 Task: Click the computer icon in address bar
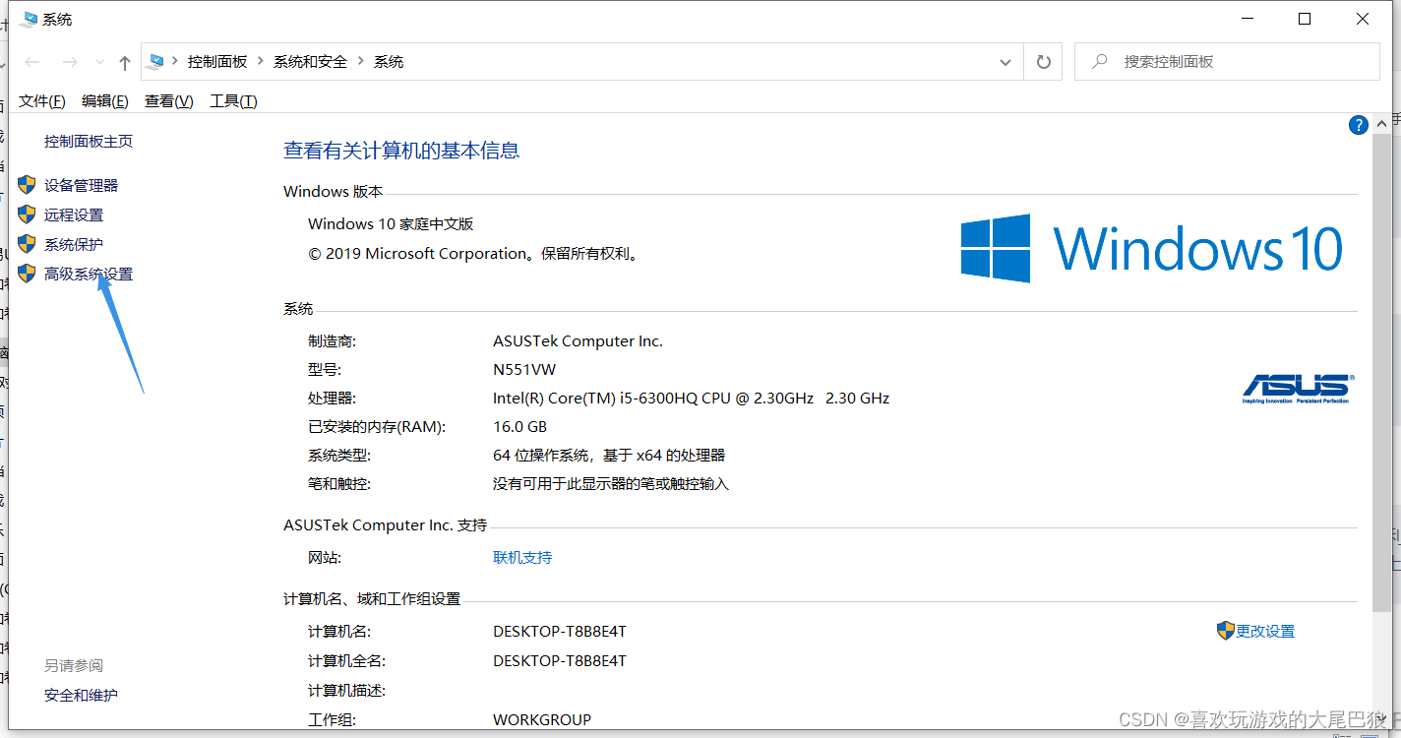click(155, 61)
